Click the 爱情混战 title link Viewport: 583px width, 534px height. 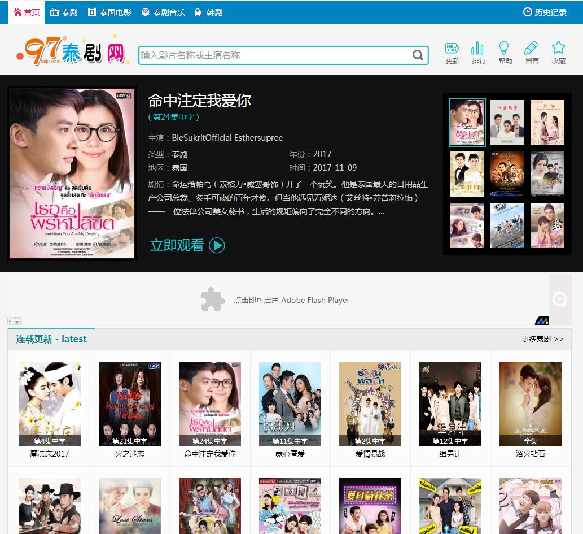[x=370, y=454]
